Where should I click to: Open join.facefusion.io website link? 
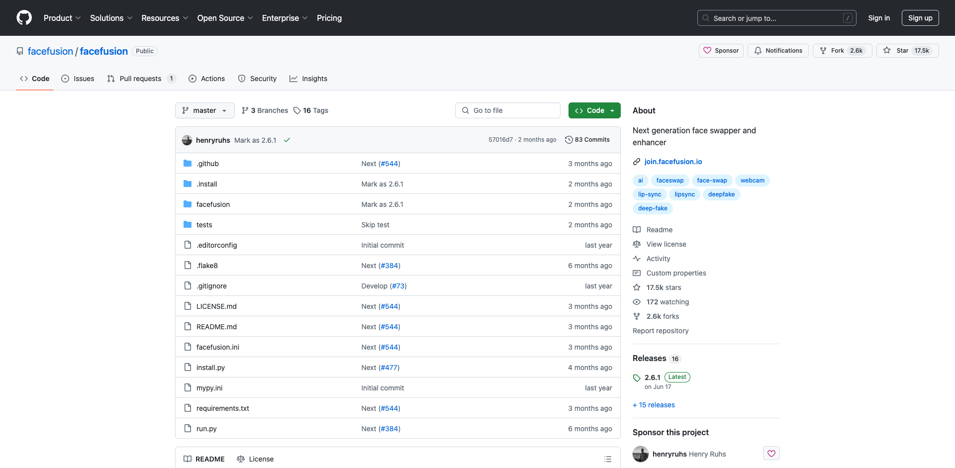point(673,162)
